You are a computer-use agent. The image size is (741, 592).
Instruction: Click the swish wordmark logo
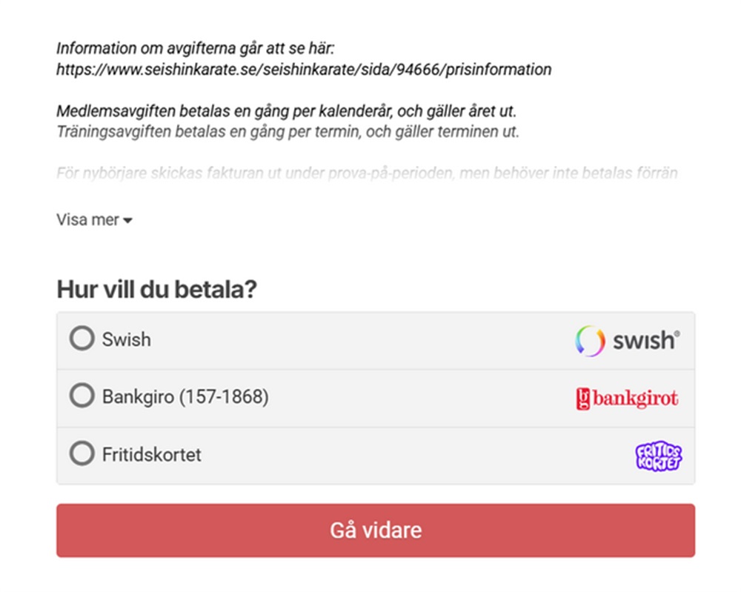click(645, 341)
